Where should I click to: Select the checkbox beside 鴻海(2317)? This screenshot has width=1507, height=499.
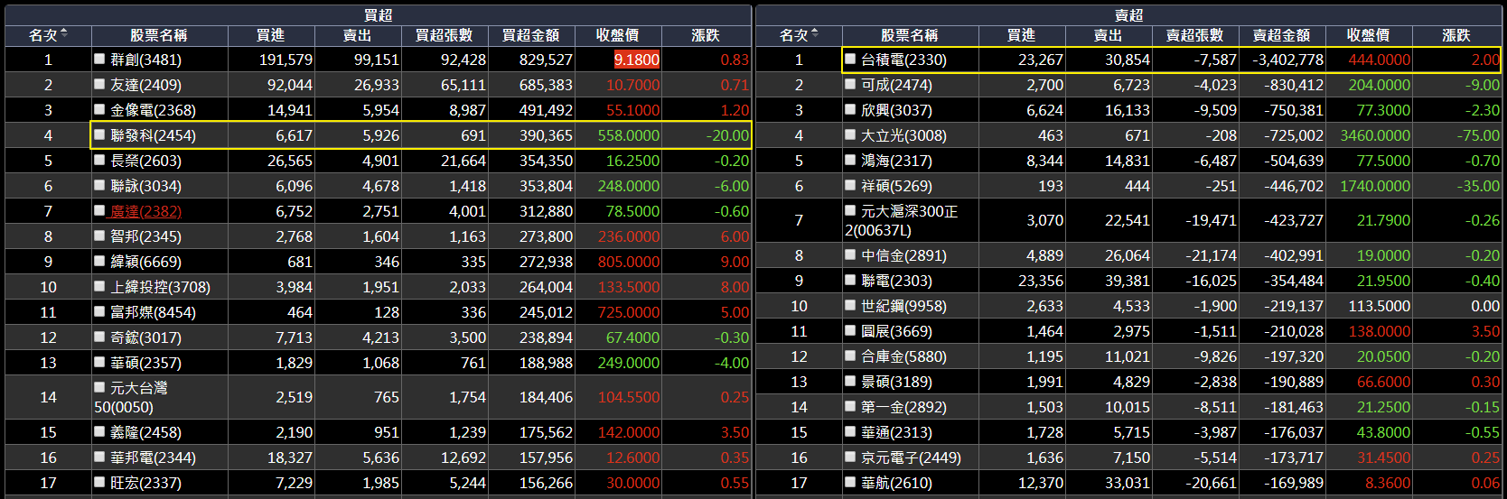point(850,160)
